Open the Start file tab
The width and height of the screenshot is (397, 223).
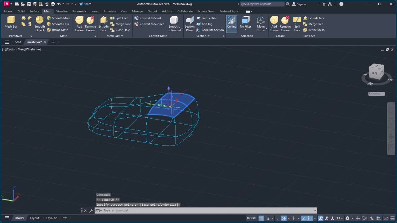click(18, 42)
